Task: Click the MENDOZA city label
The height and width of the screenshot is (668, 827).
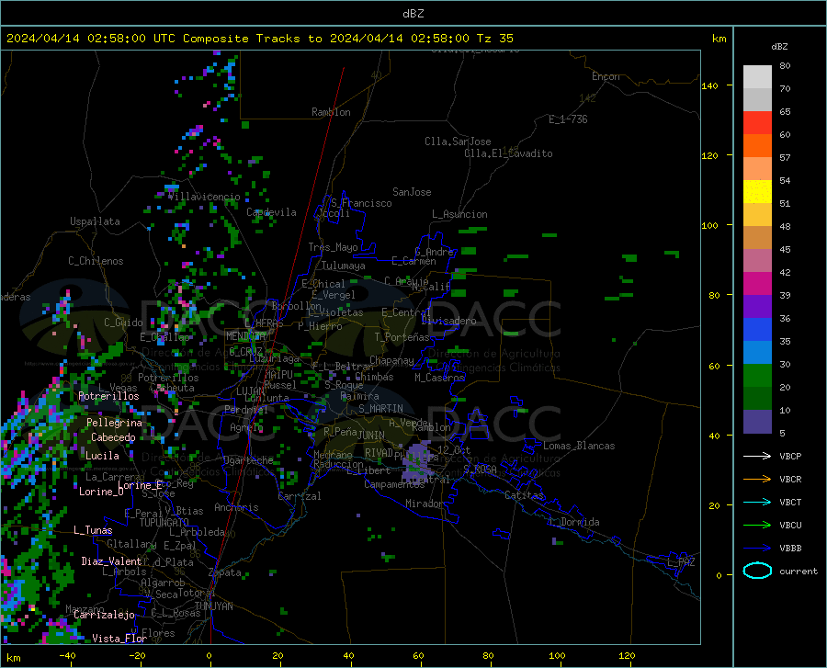Action: [245, 336]
